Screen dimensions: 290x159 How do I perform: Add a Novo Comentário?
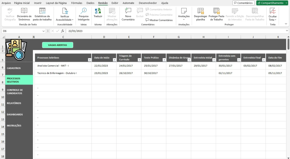tap(128, 11)
